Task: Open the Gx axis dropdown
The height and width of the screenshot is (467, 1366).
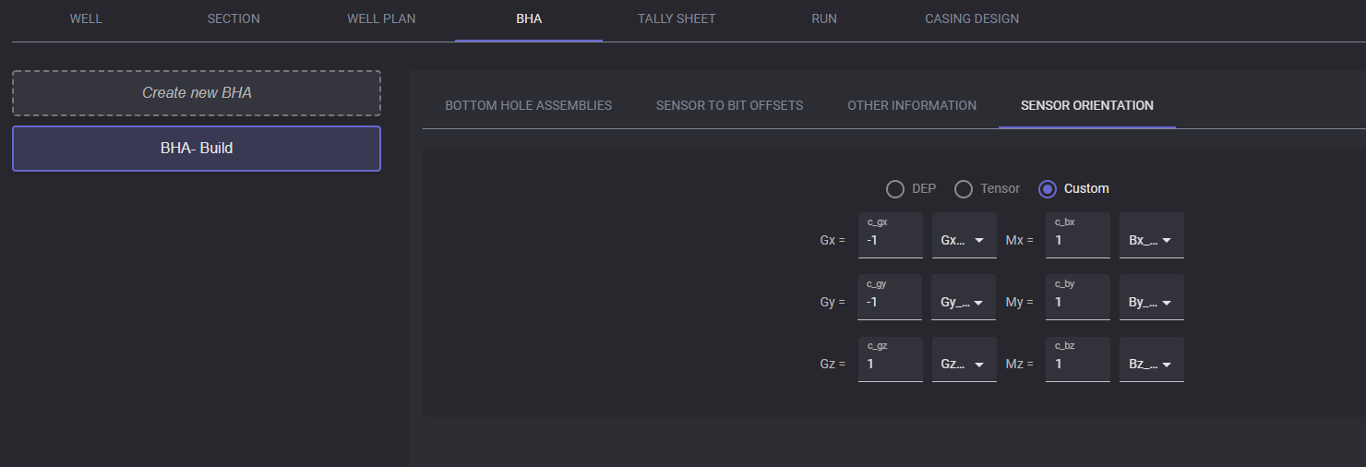Action: (x=965, y=240)
